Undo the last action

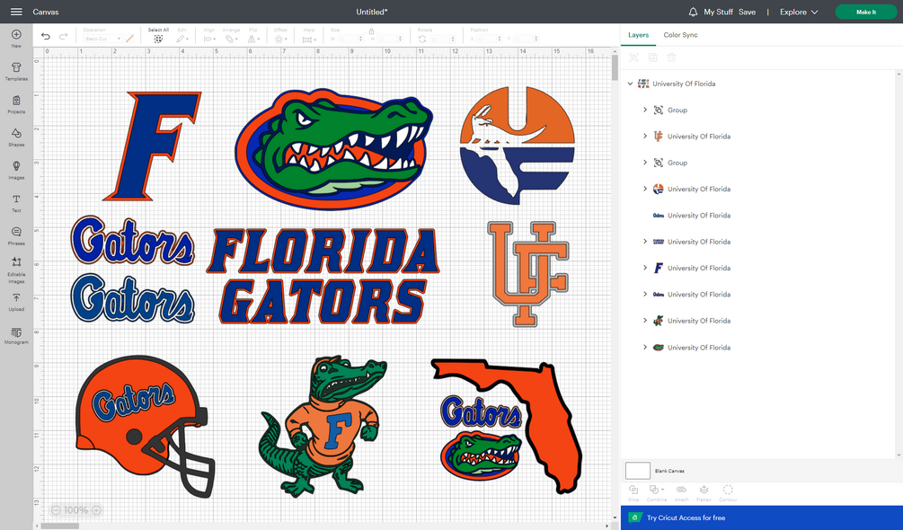[x=46, y=36]
